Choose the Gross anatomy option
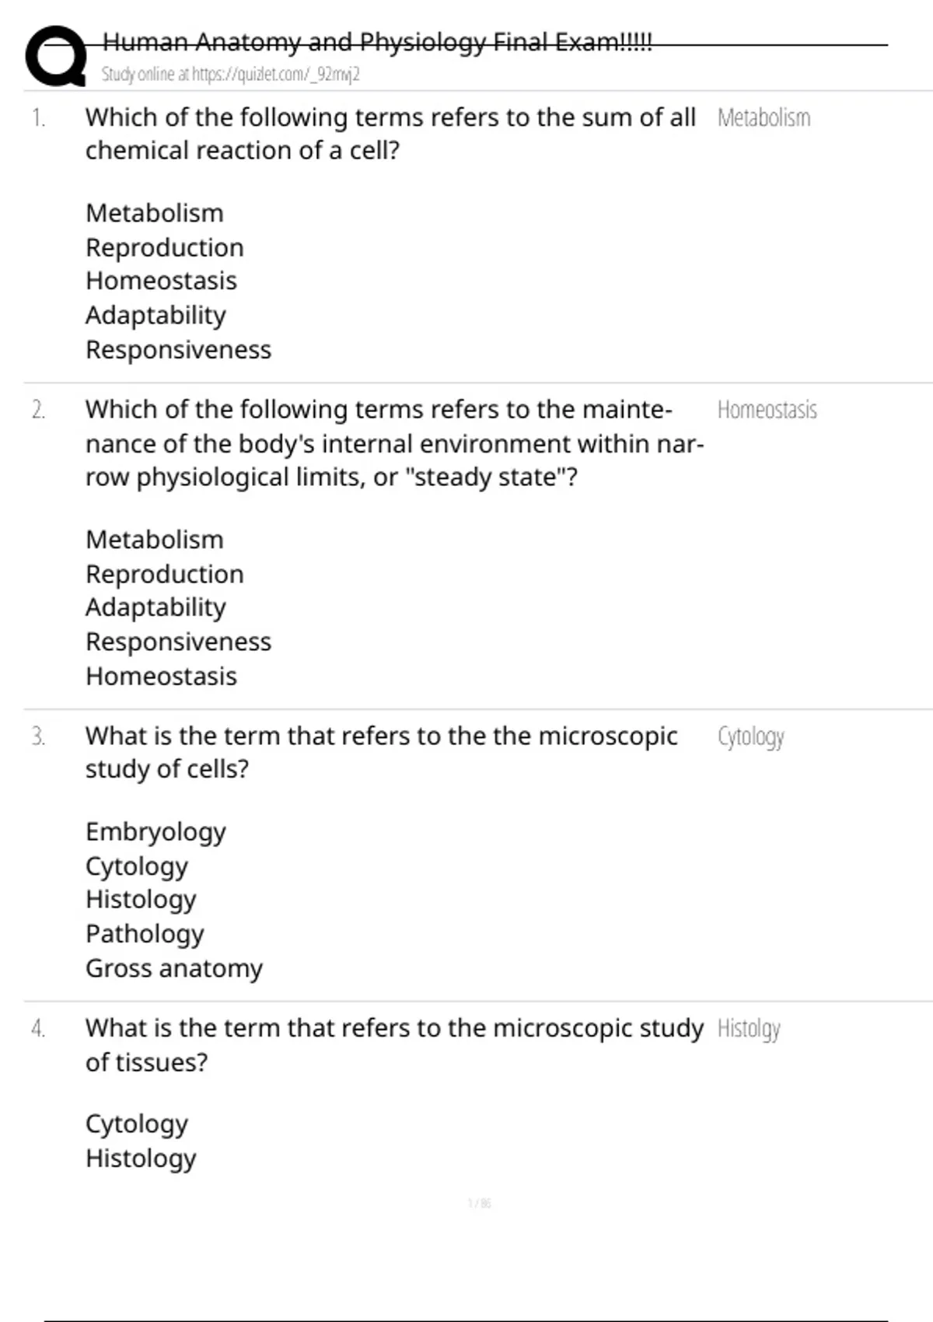The height and width of the screenshot is (1322, 933). (174, 968)
